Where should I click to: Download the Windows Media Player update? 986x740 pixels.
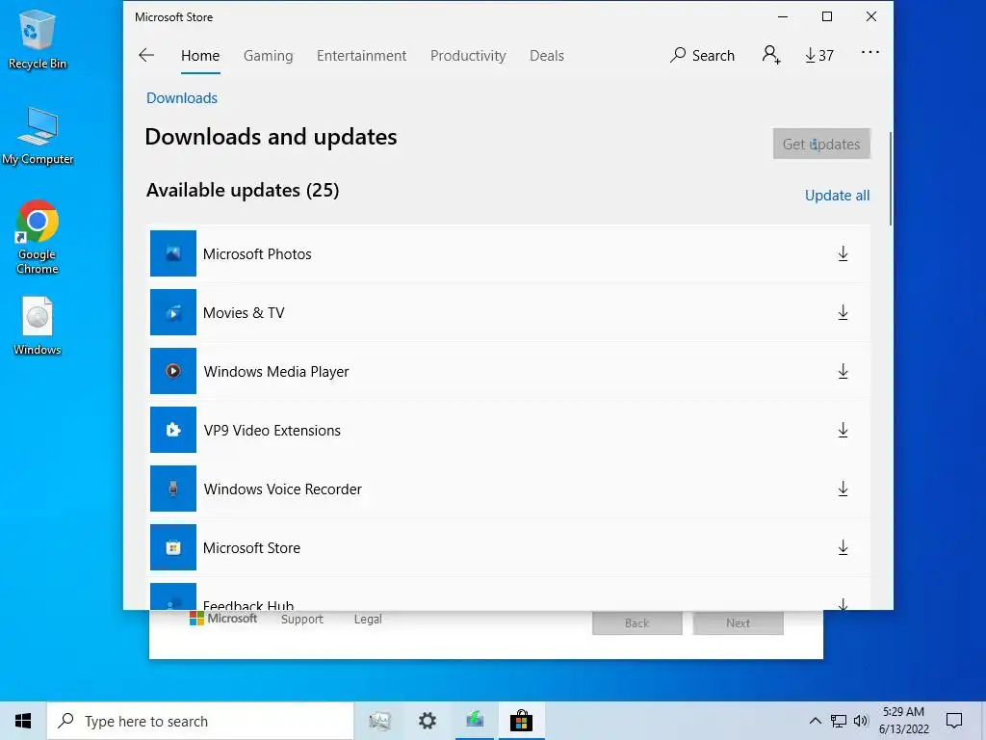[843, 371]
